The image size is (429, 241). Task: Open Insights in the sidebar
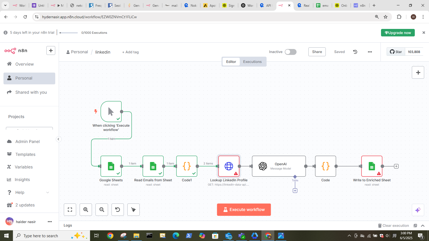[29, 180]
